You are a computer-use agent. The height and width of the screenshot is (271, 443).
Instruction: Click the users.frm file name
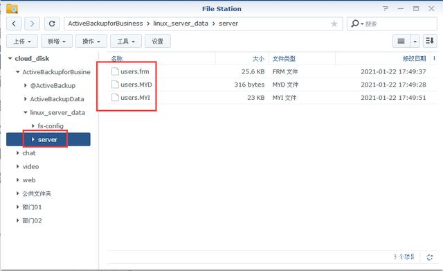[135, 71]
